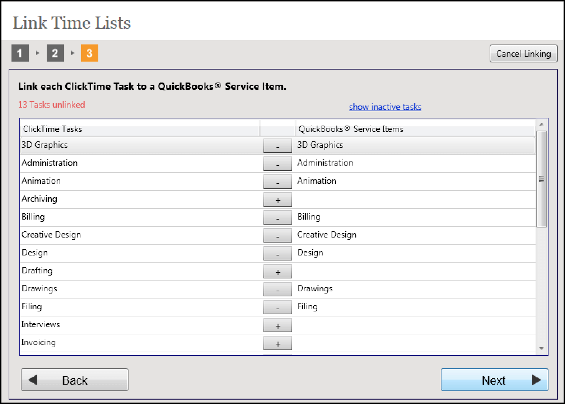Select the Administration task name

50,163
